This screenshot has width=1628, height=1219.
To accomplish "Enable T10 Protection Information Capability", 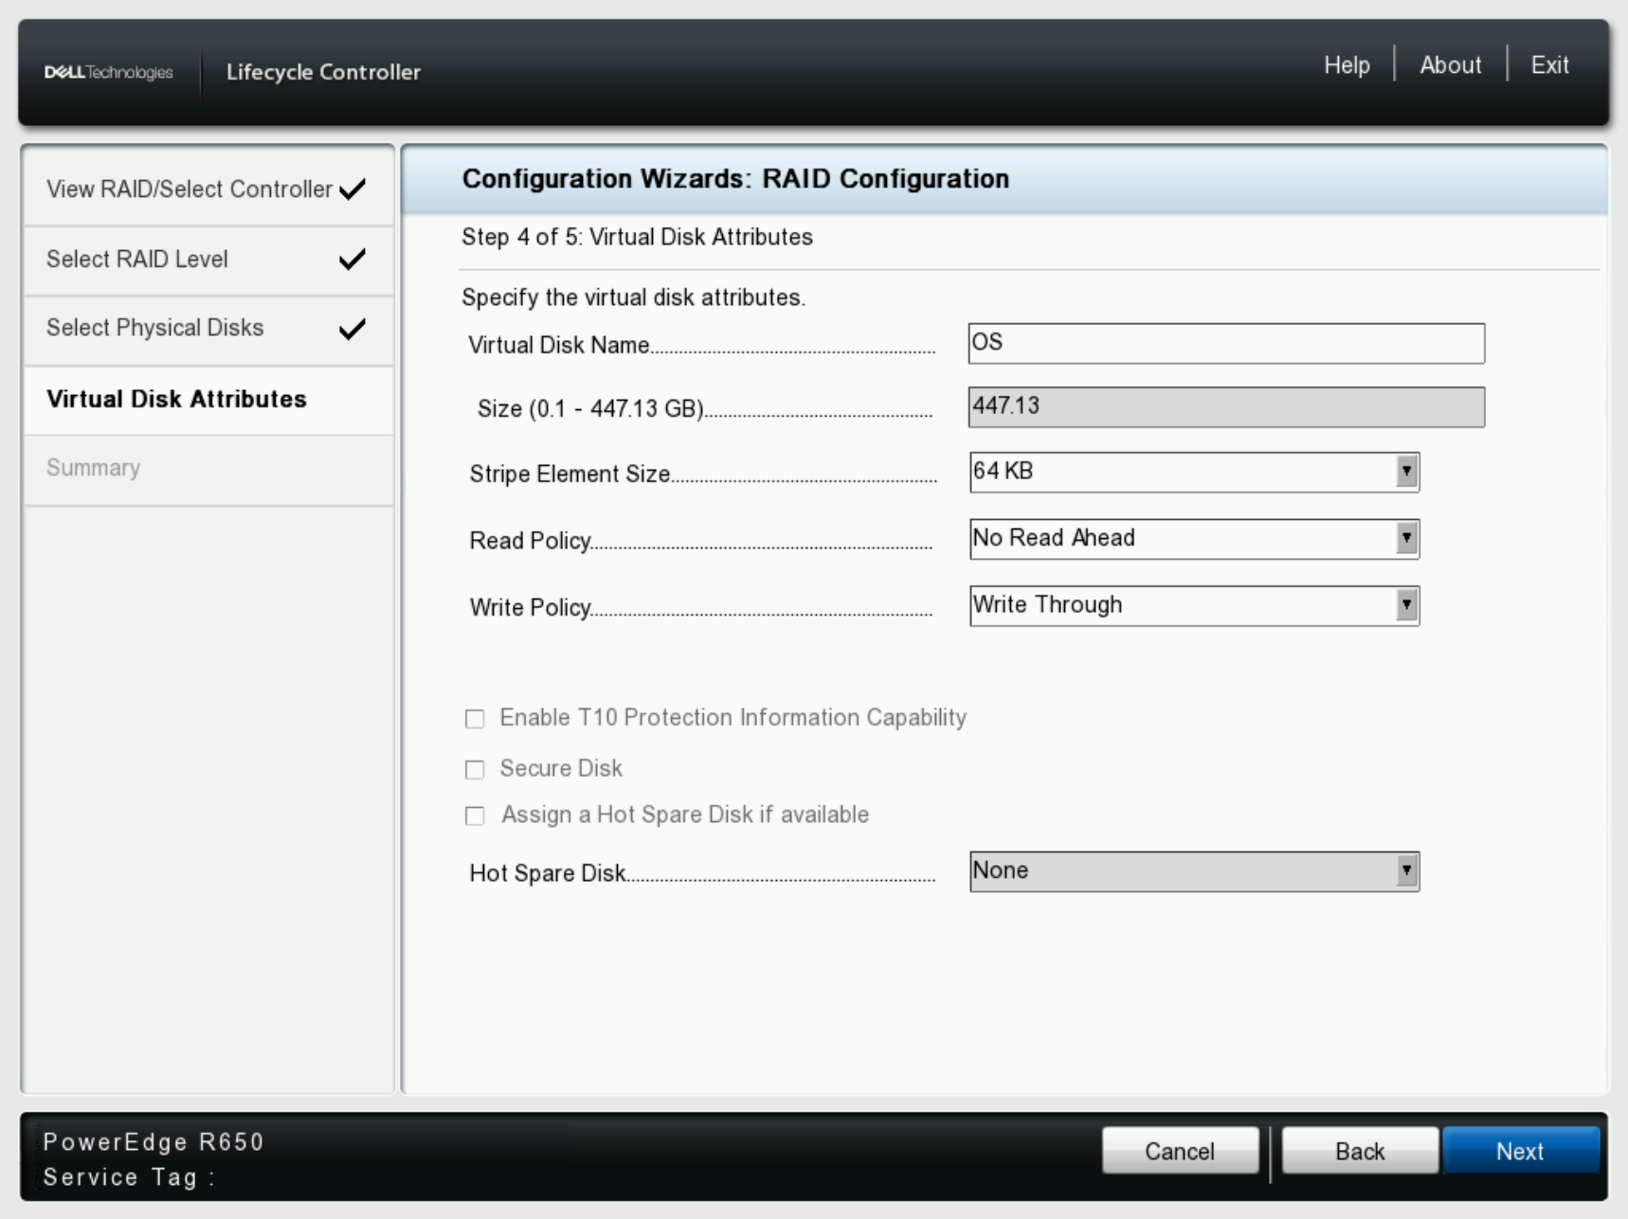I will [477, 720].
